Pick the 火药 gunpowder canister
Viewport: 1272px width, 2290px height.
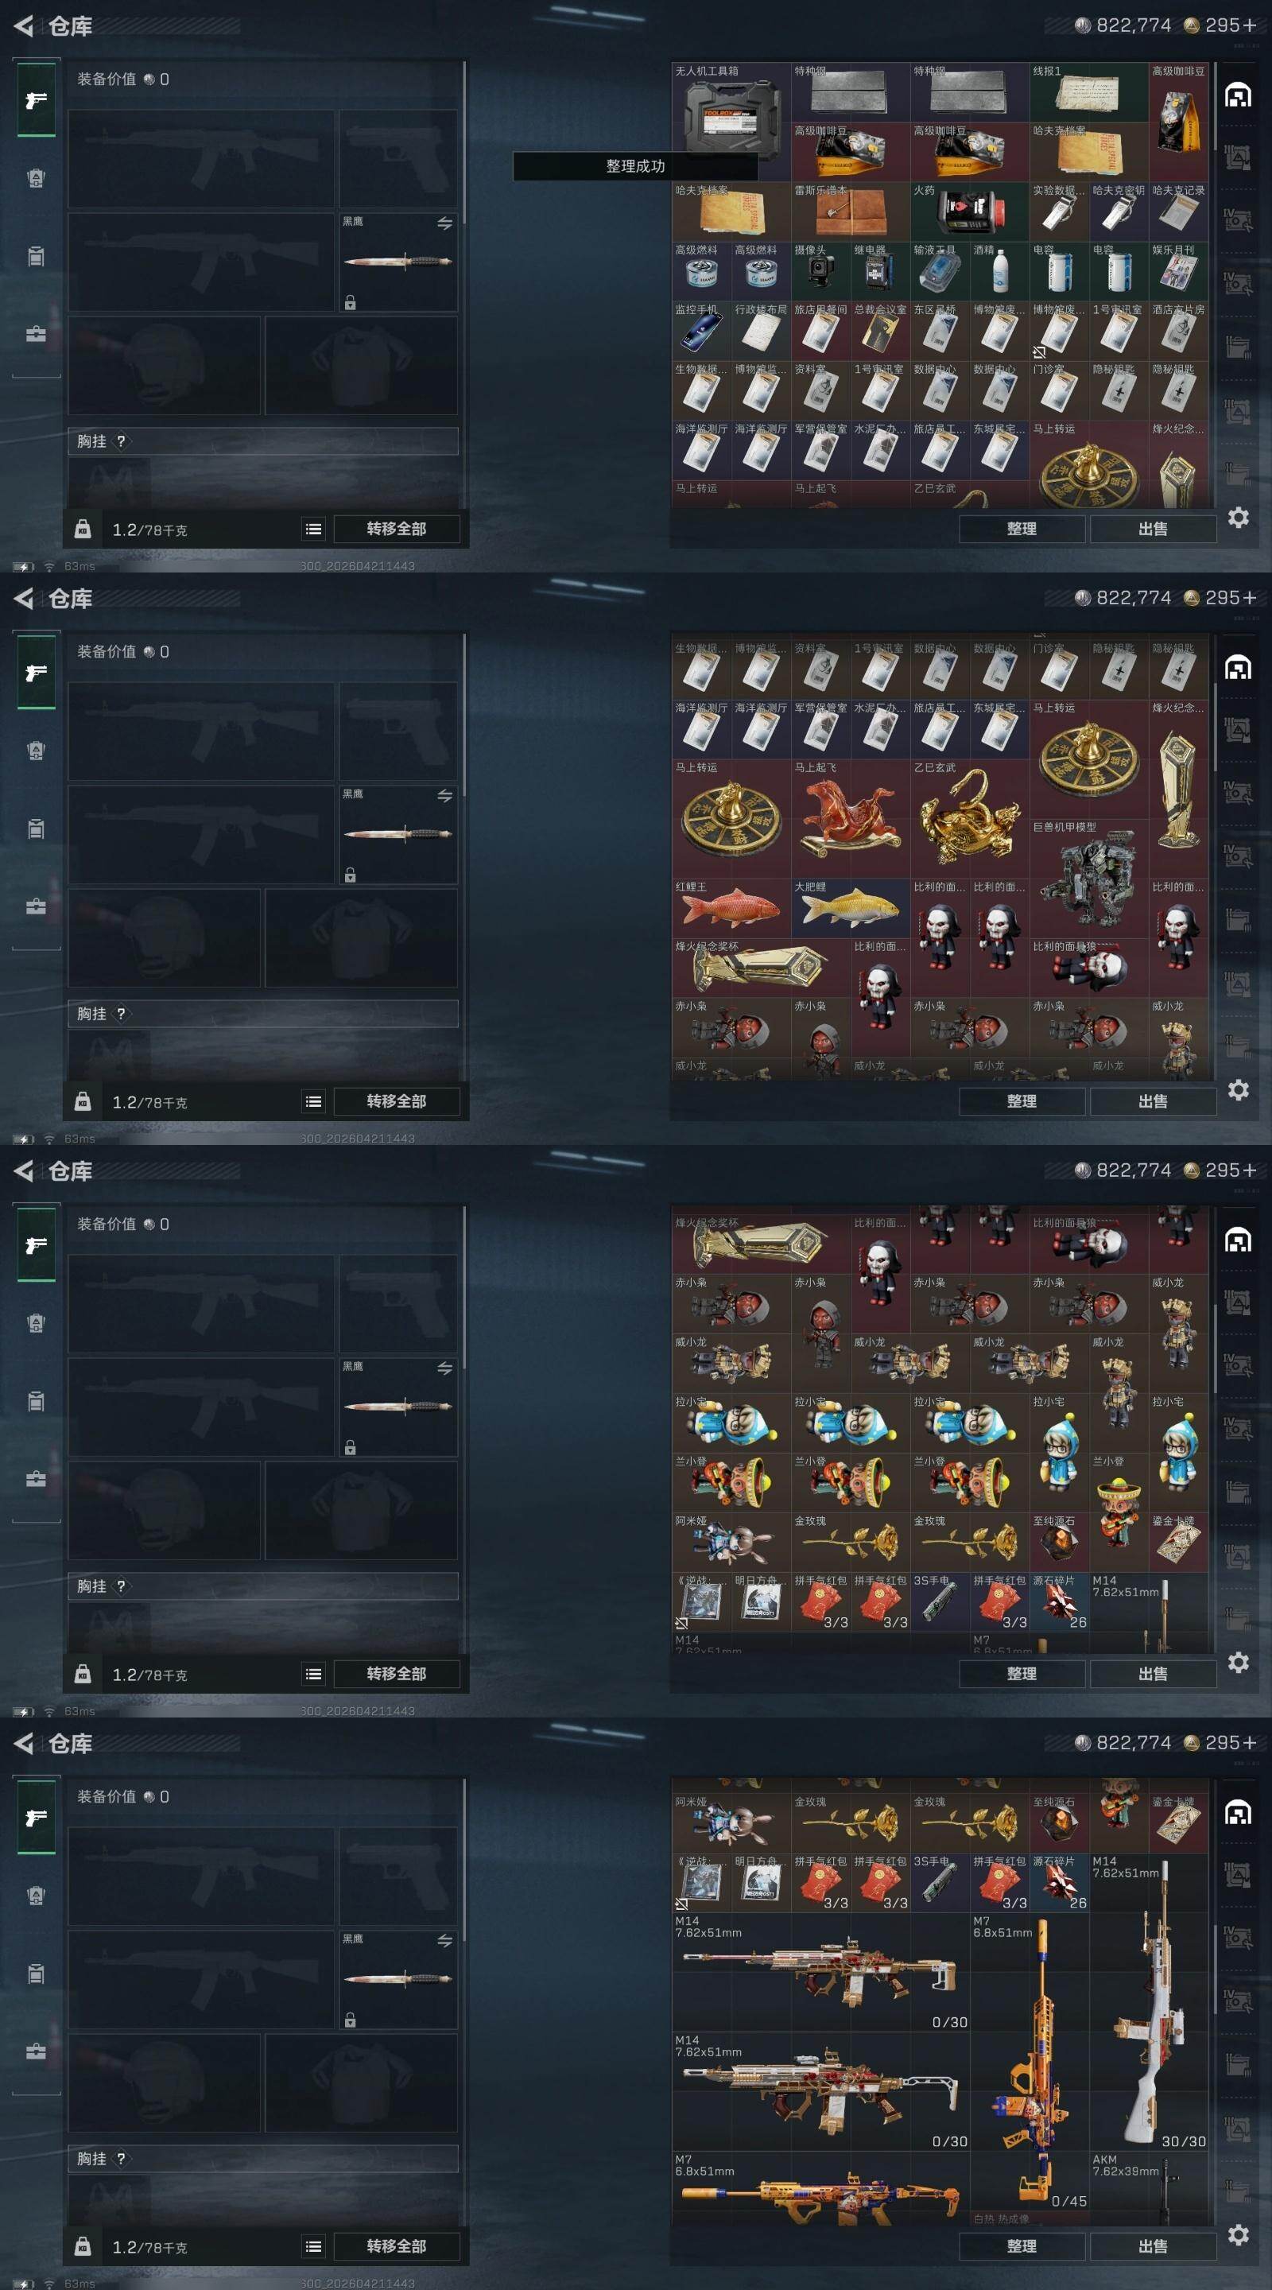[x=970, y=212]
